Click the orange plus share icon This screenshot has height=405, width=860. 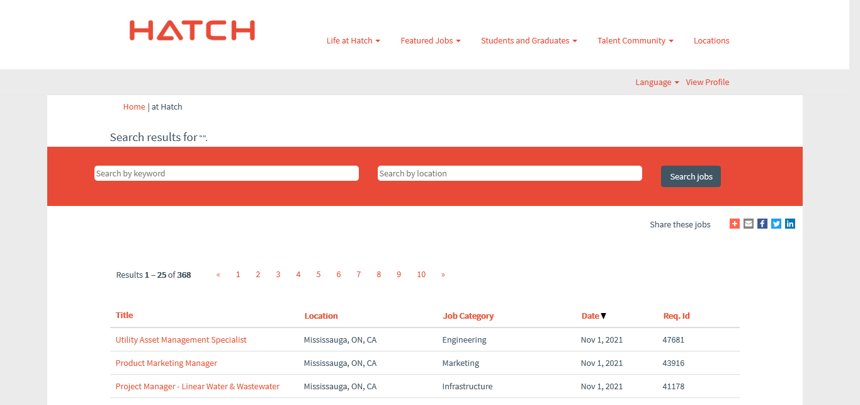[x=735, y=224]
